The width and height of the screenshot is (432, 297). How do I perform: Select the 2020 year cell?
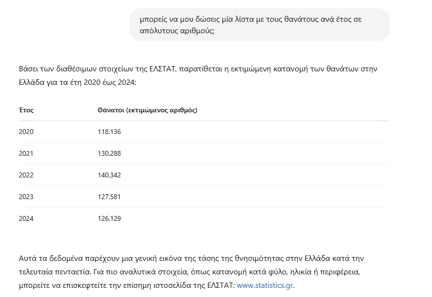coord(26,132)
